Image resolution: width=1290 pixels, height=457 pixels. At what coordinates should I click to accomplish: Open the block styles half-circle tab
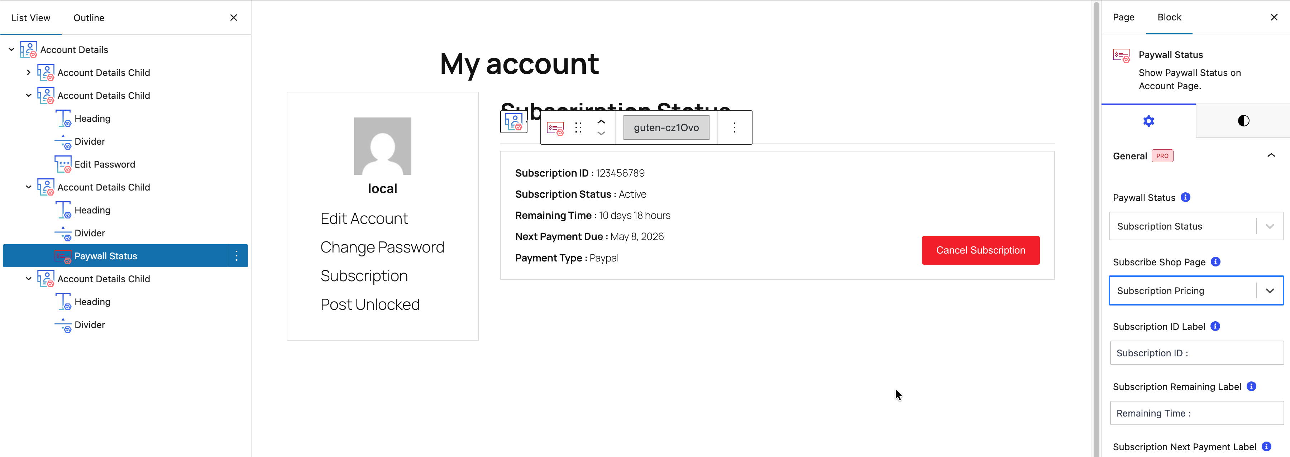[x=1243, y=121]
